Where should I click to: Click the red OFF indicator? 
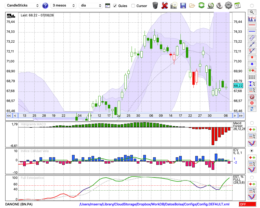click(x=248, y=204)
